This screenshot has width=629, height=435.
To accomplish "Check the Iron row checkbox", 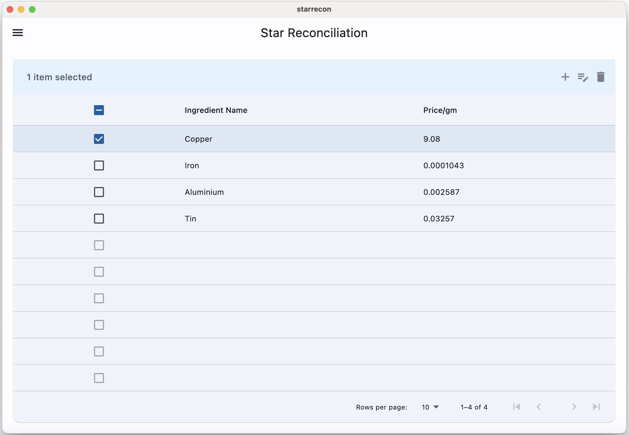I will (99, 165).
